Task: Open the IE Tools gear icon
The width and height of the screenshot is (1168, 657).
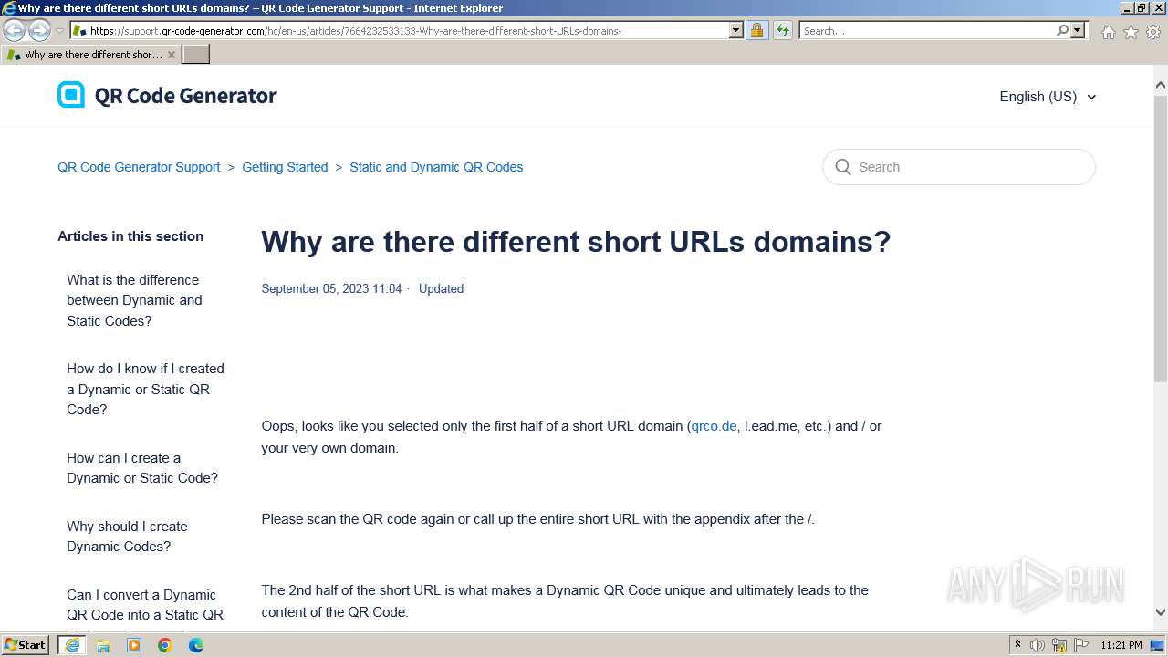Action: [1153, 32]
